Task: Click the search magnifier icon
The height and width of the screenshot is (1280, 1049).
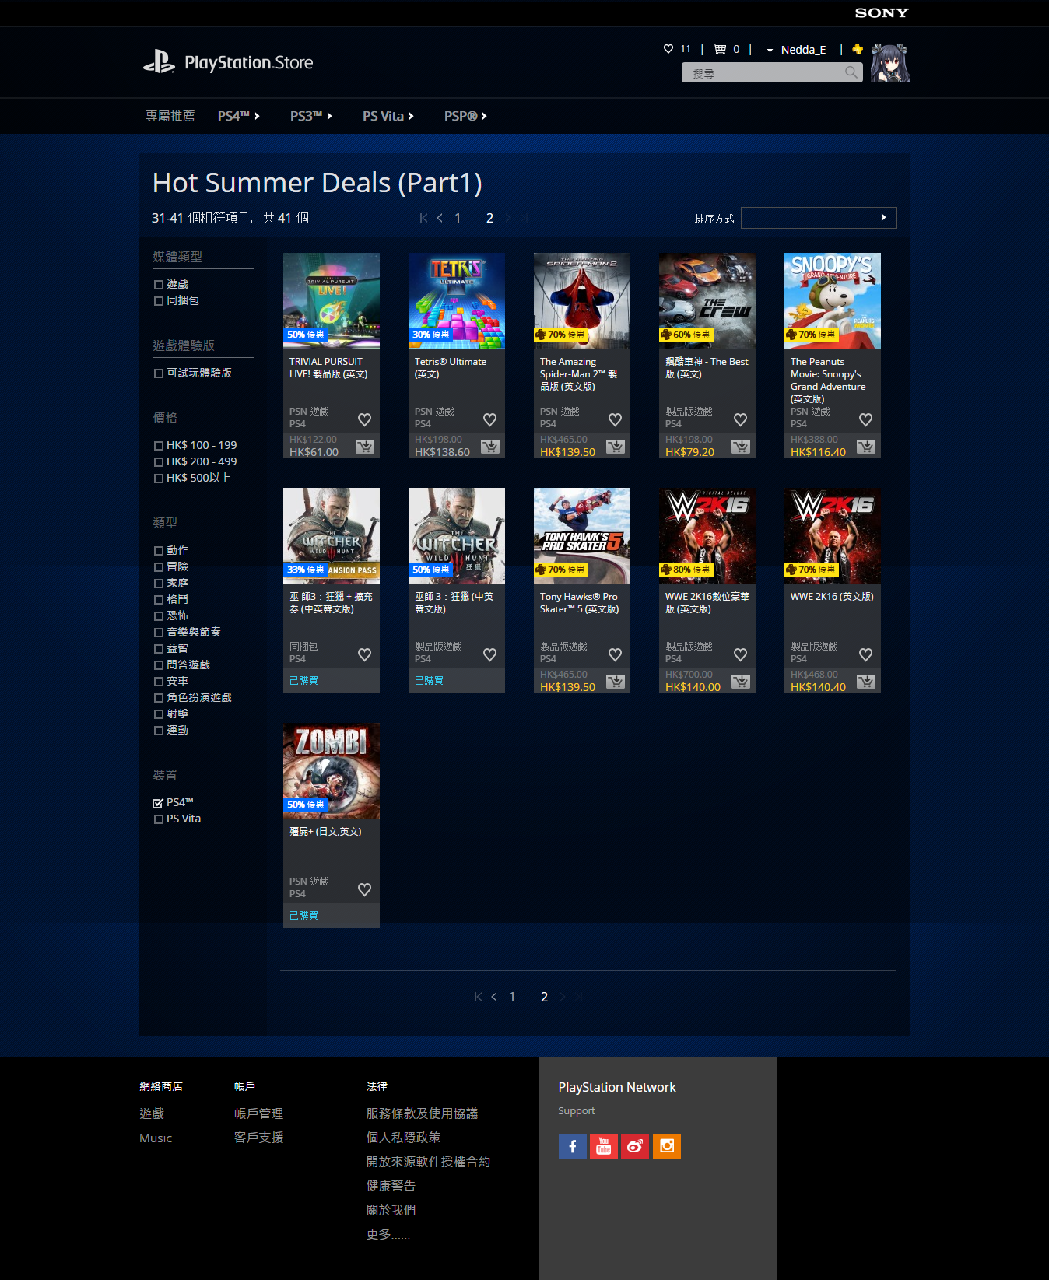Action: click(x=851, y=72)
